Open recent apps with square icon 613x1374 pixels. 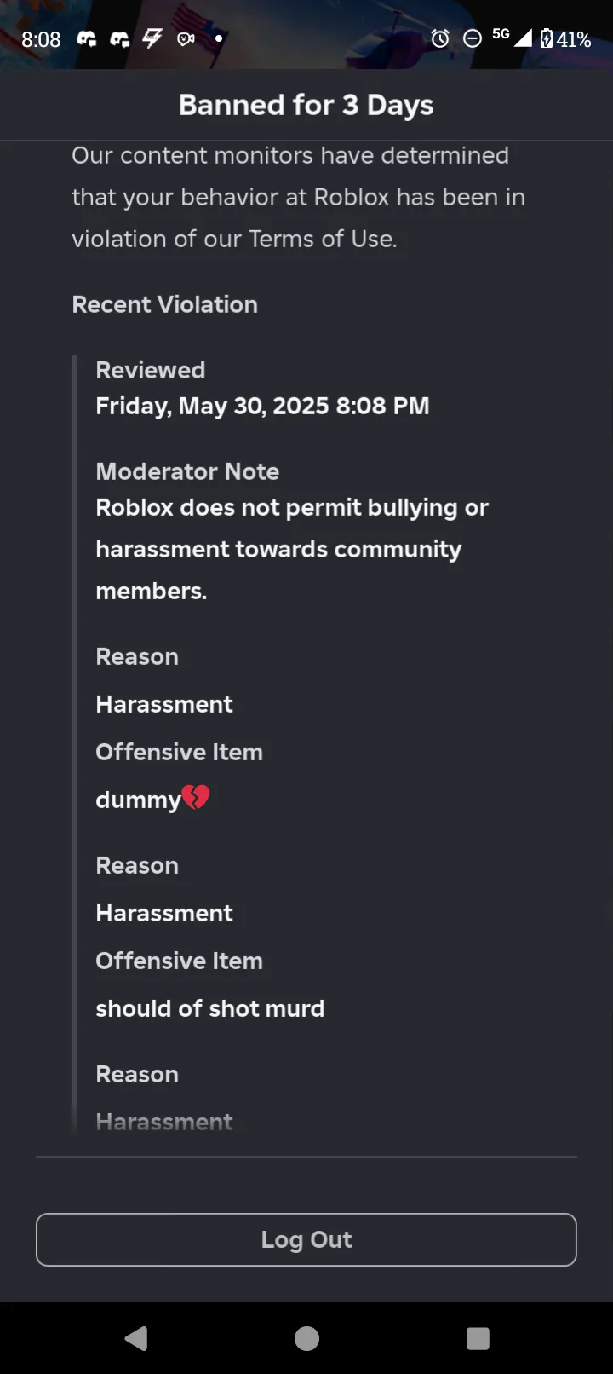tap(478, 1338)
